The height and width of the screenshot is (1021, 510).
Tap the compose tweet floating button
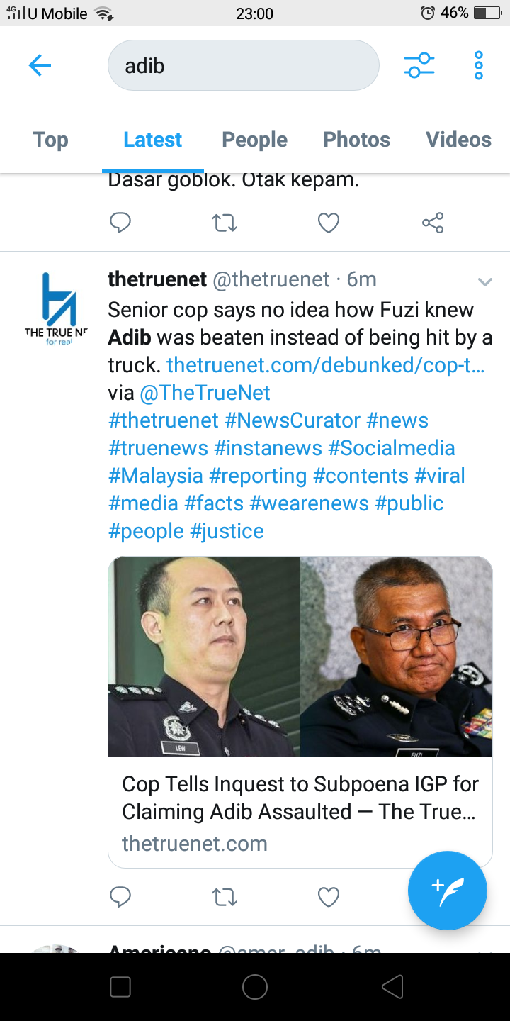click(x=448, y=890)
